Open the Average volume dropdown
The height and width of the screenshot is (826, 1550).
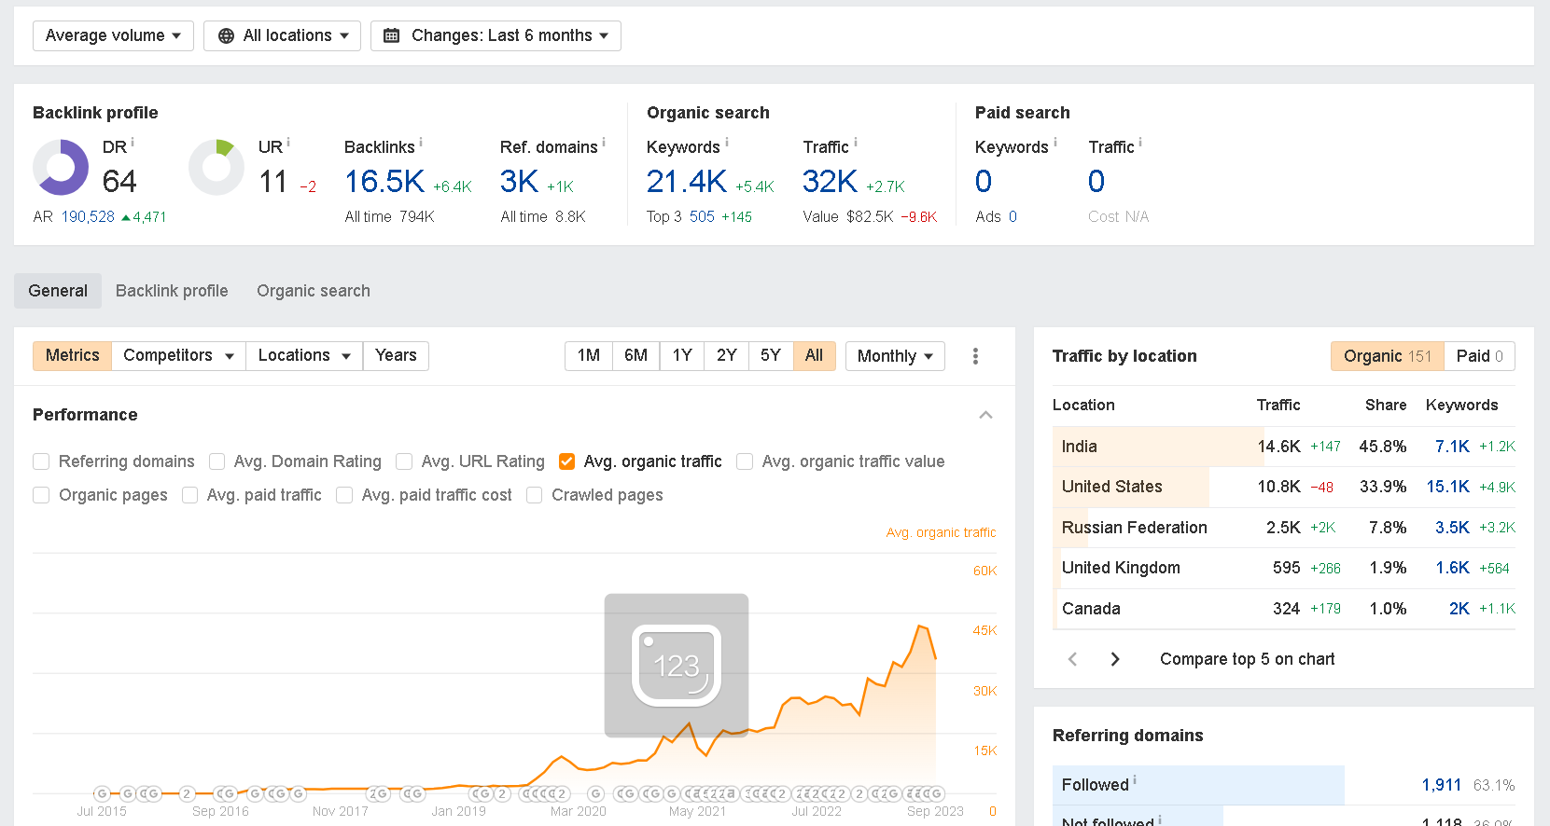click(x=113, y=35)
